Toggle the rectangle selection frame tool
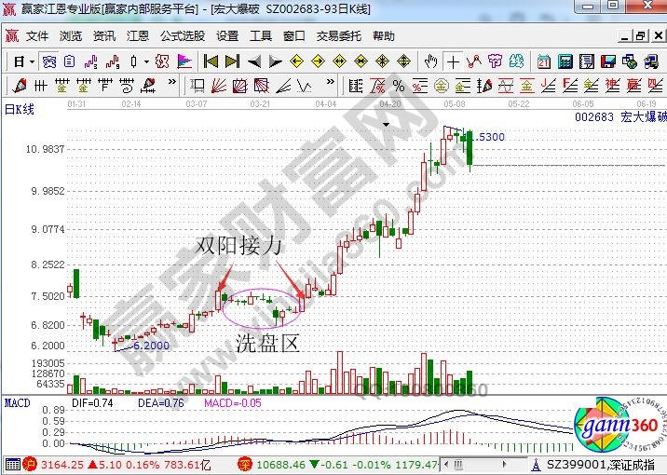This screenshot has height=475, width=667. point(197,86)
